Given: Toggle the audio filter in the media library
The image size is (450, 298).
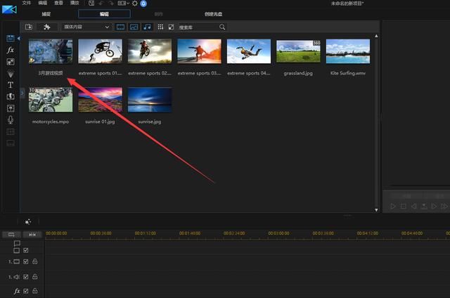Looking at the screenshot, I should click(147, 27).
